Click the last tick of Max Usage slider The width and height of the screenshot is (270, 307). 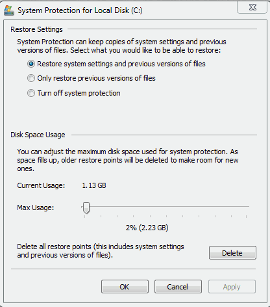(246, 217)
